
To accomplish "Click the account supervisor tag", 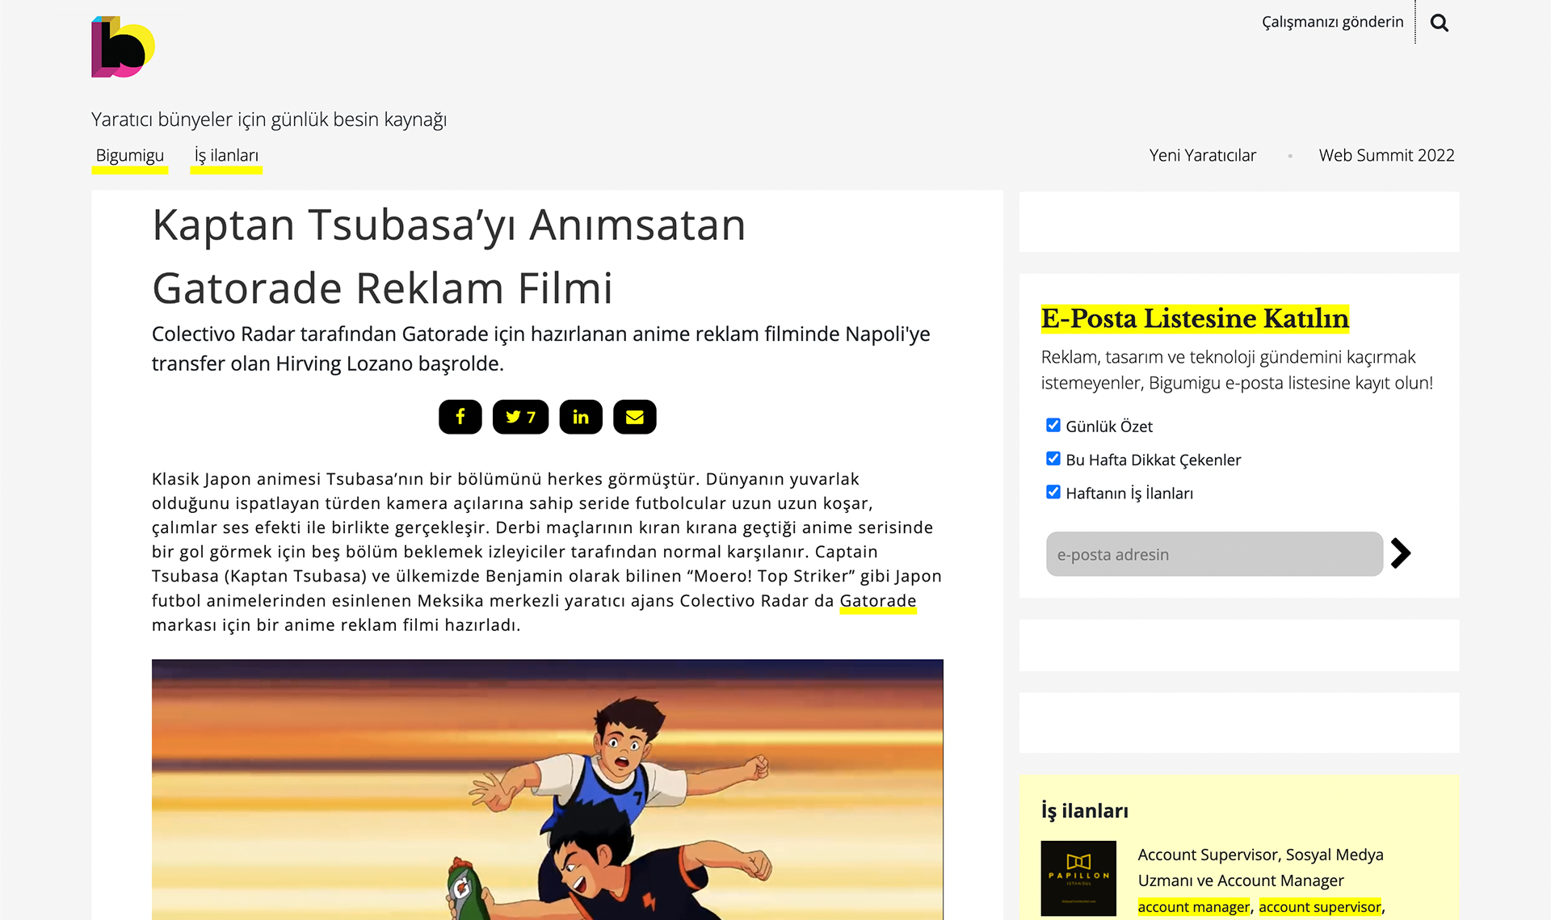I will (x=1320, y=907).
